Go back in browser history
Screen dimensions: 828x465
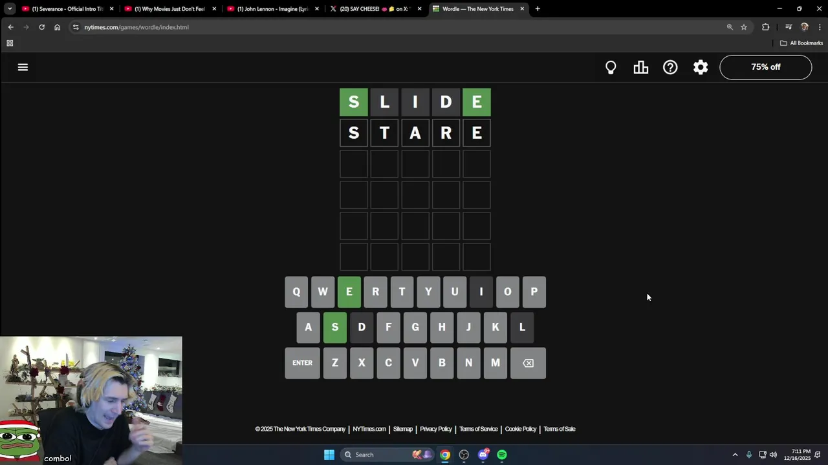coord(10,27)
